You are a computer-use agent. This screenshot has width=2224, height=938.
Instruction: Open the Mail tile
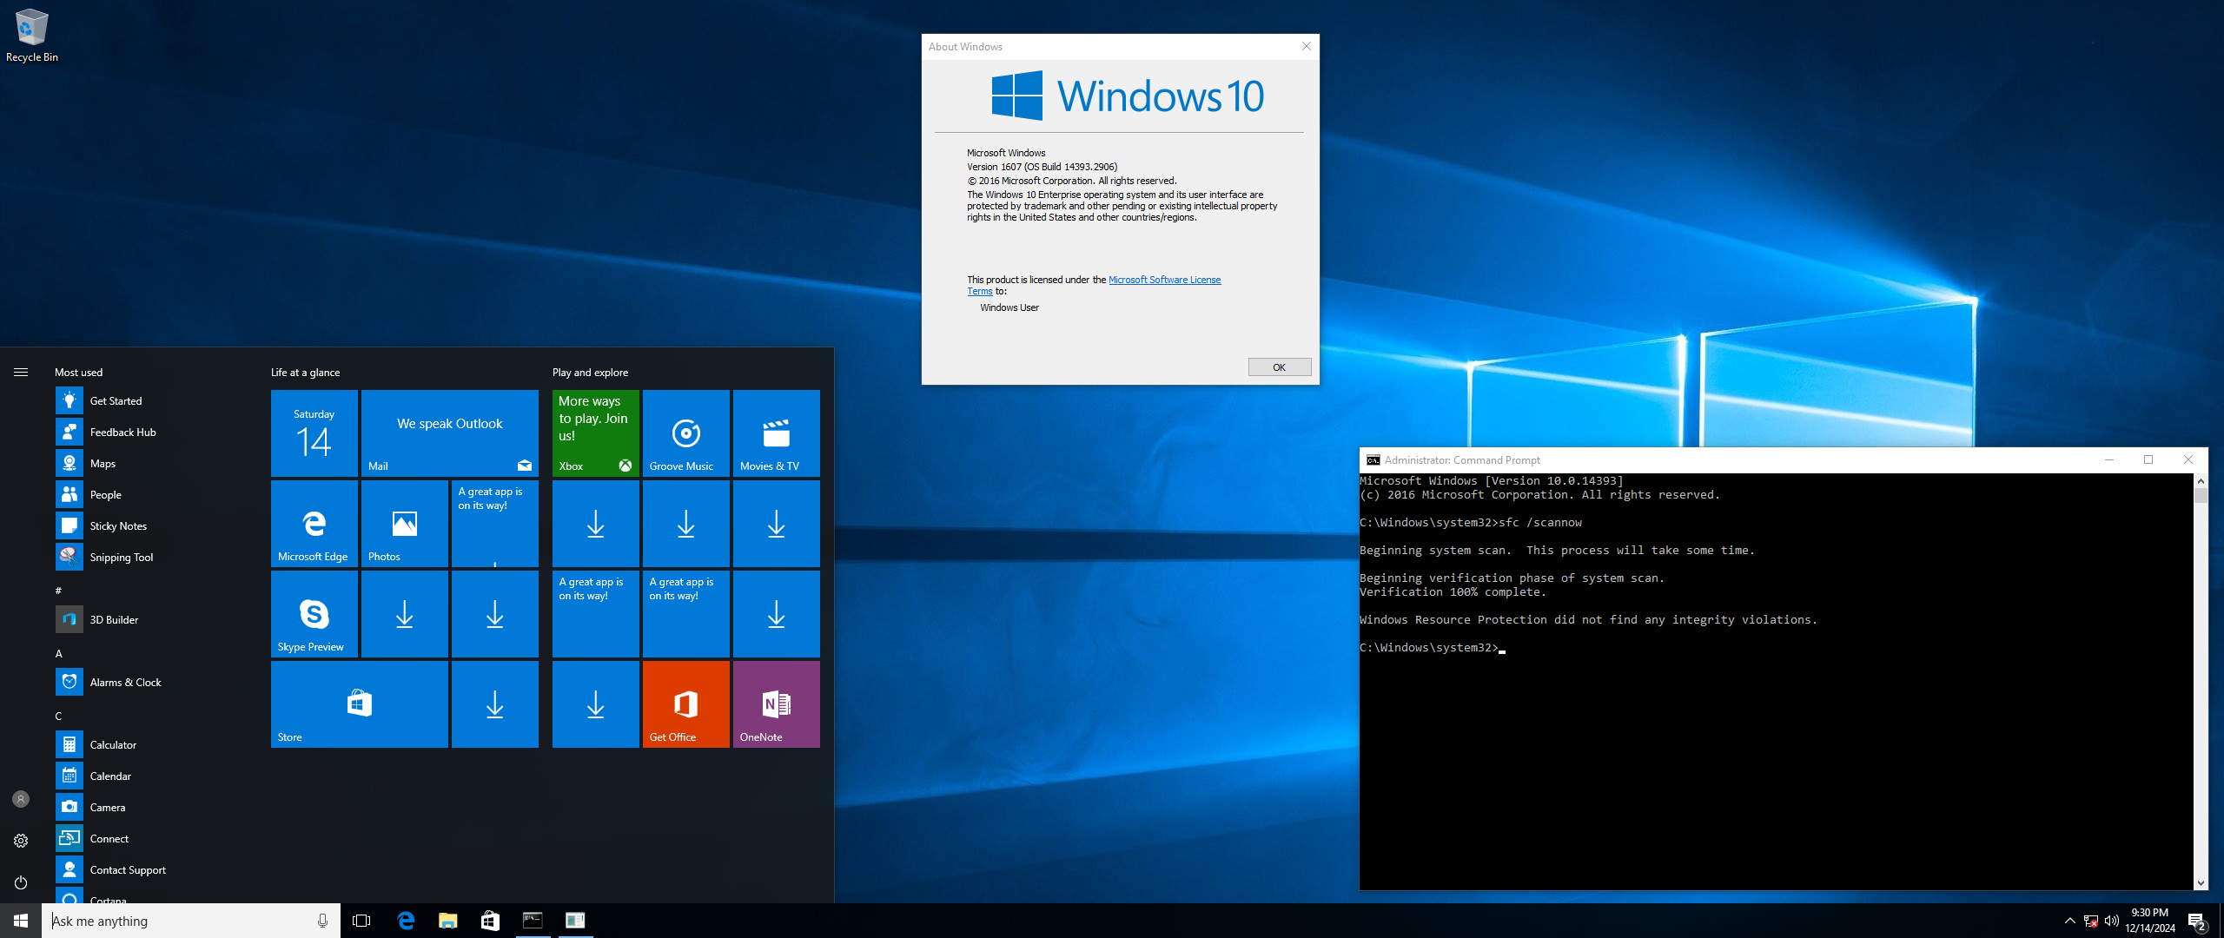(x=449, y=433)
